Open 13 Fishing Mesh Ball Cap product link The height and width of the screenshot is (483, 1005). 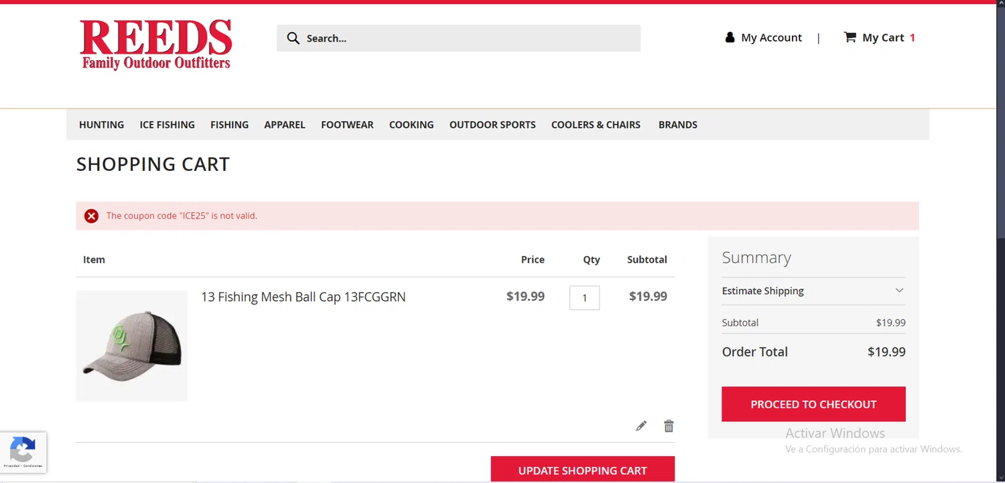[304, 297]
